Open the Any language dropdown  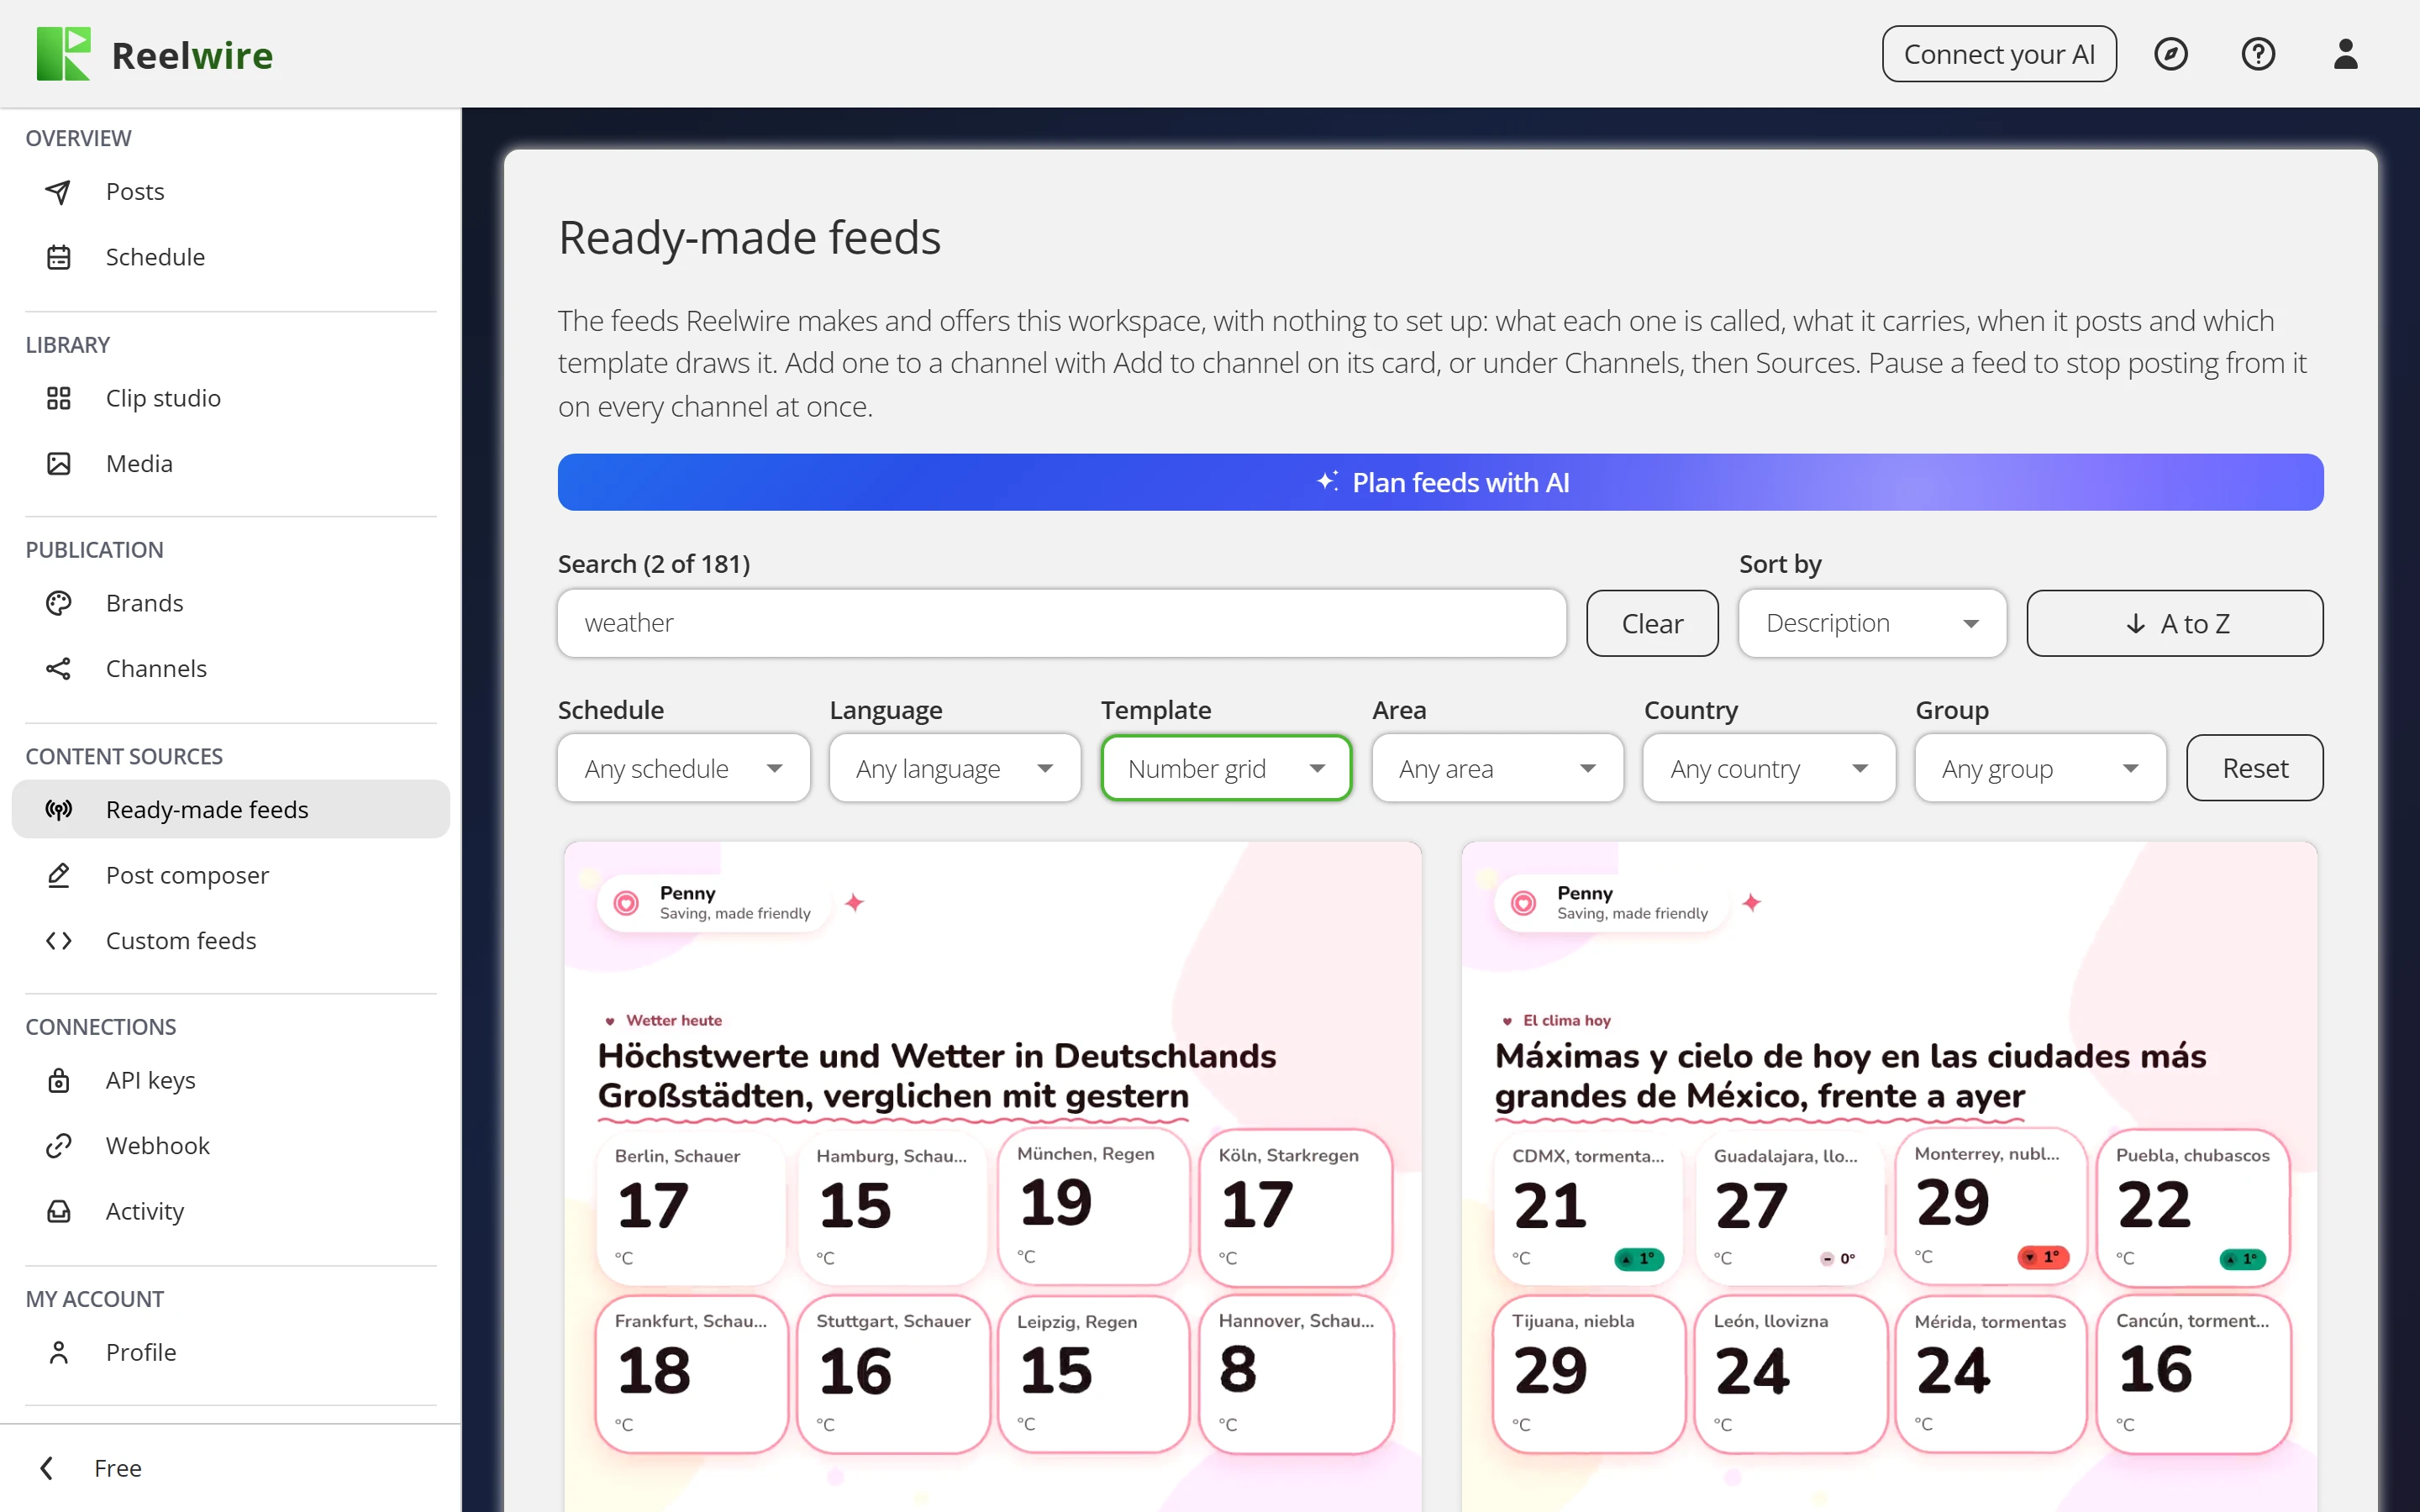tap(955, 768)
